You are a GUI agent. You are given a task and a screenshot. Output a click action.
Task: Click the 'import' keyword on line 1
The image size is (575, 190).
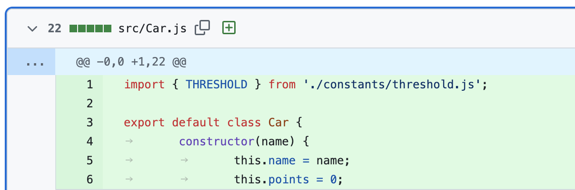point(144,85)
